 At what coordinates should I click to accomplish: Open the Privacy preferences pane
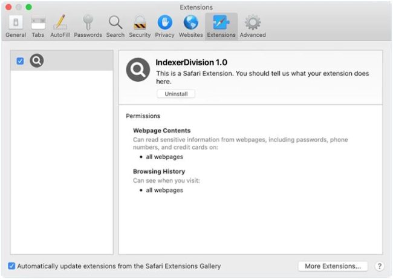pos(164,26)
